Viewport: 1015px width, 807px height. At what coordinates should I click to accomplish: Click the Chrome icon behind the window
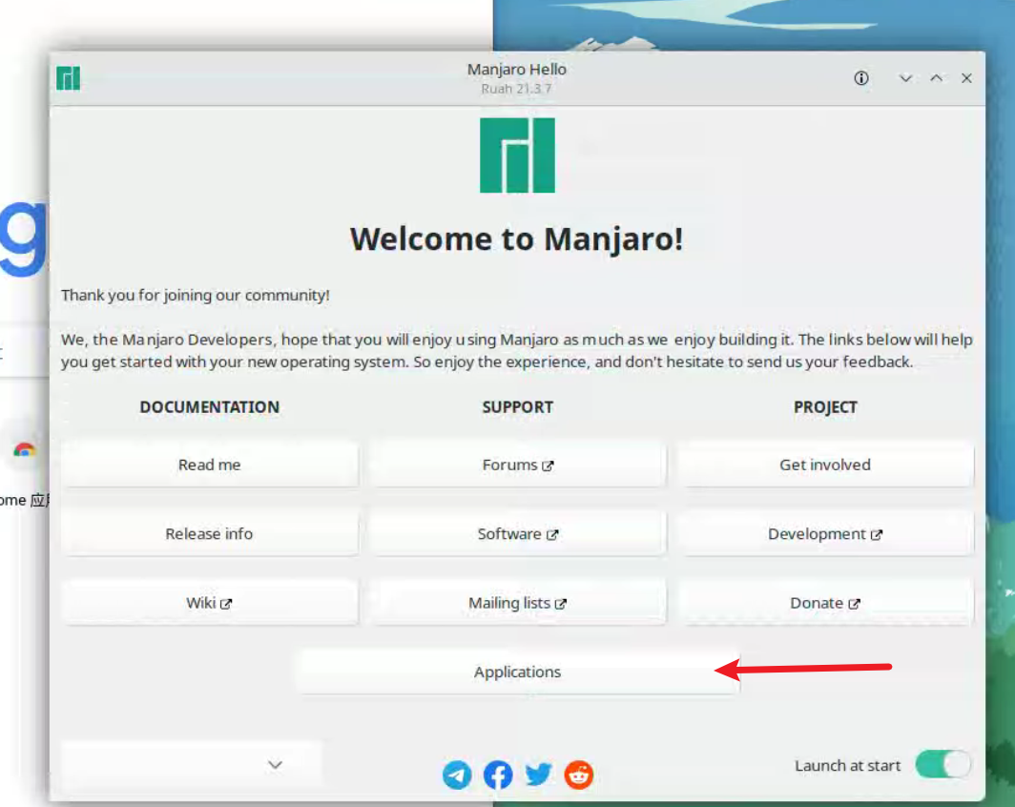[x=25, y=449]
